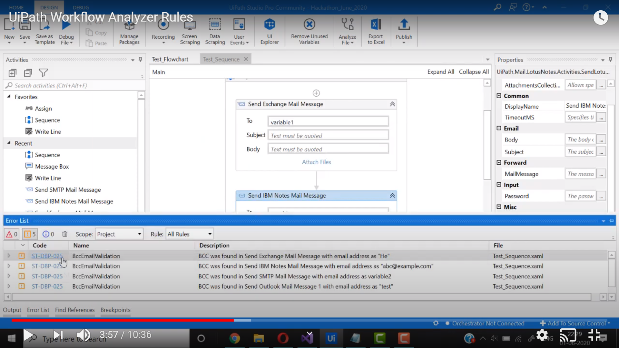The width and height of the screenshot is (619, 348).
Task: Click the plus add-activity icon in workflow
Action: pos(316,93)
